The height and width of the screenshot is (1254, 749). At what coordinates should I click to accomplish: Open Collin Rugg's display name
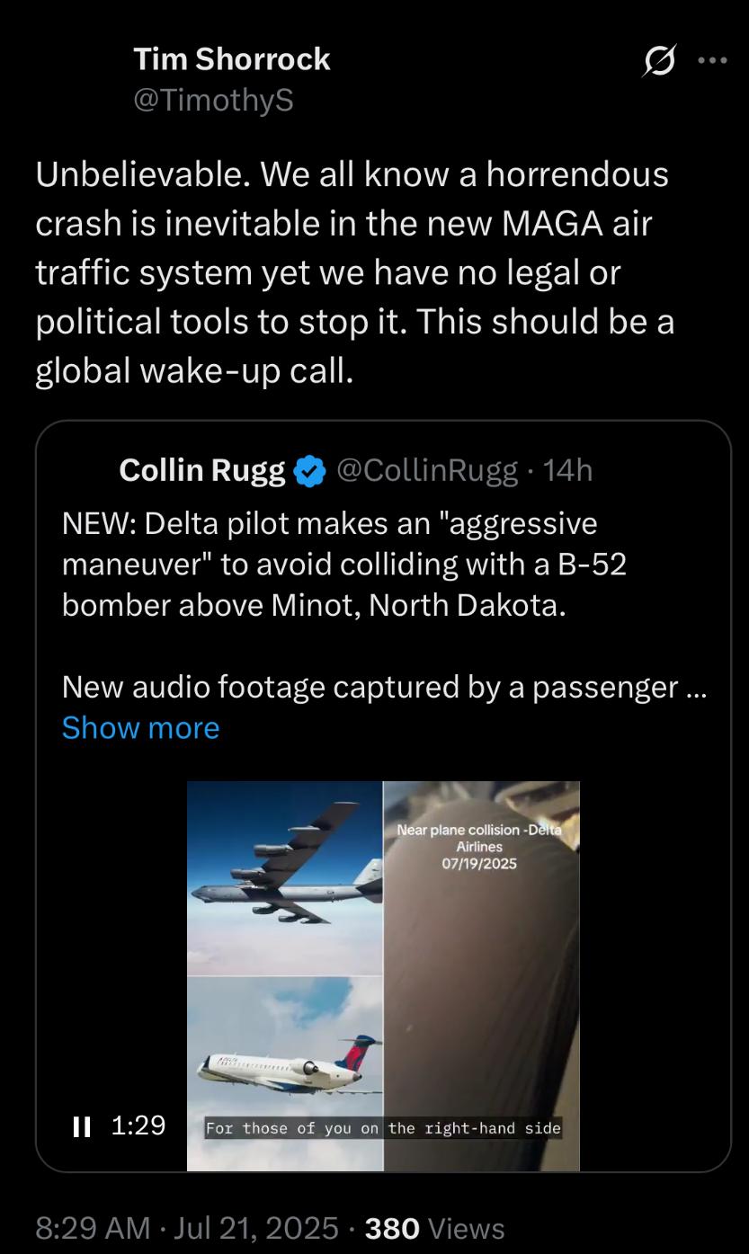[201, 469]
